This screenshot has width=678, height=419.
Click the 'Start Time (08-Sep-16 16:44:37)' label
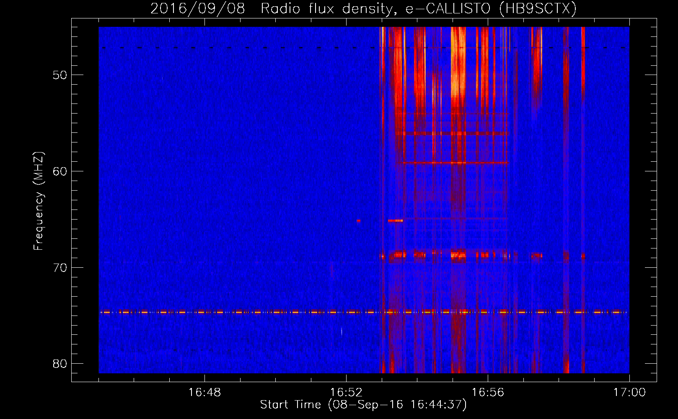[x=363, y=405]
